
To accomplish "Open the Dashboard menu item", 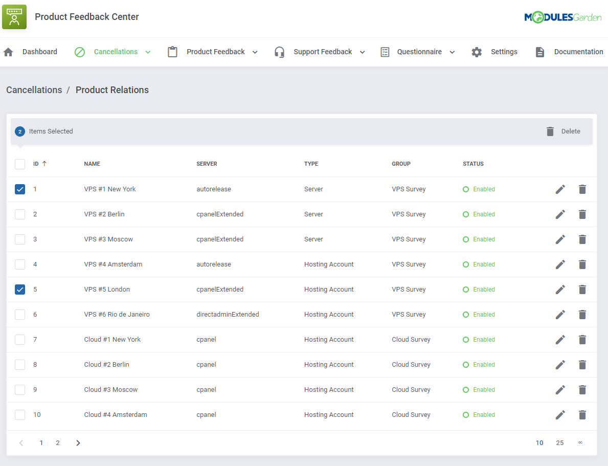I will [31, 52].
